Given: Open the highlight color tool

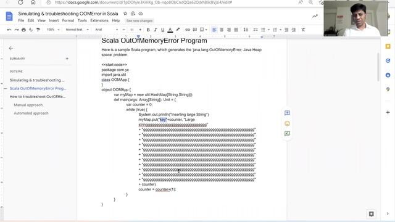Looking at the screenshot, I should coord(178,30).
